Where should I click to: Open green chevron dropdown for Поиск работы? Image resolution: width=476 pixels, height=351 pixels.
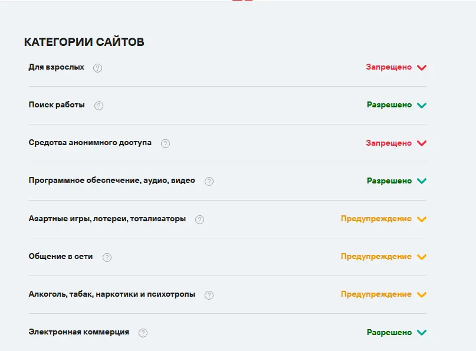(x=422, y=105)
